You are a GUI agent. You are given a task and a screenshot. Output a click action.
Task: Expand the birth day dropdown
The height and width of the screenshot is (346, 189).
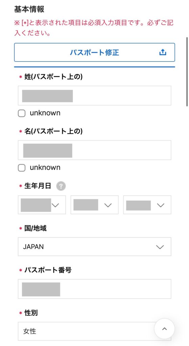(147, 205)
